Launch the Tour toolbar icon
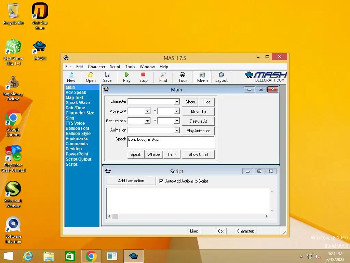Screen dimensions: 350x263 coord(183,77)
